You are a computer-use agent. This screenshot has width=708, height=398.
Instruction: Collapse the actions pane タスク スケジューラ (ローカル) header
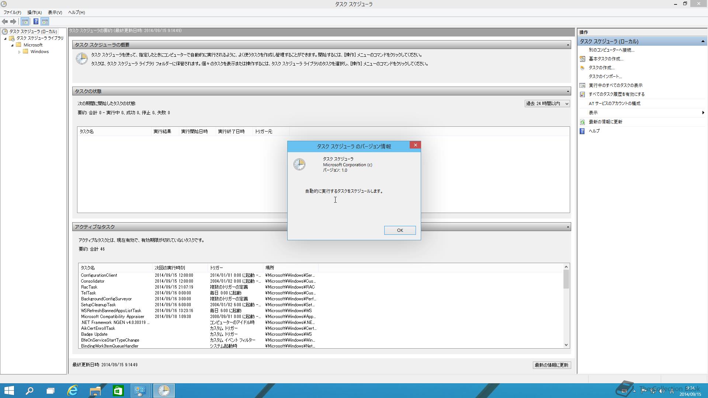point(702,41)
